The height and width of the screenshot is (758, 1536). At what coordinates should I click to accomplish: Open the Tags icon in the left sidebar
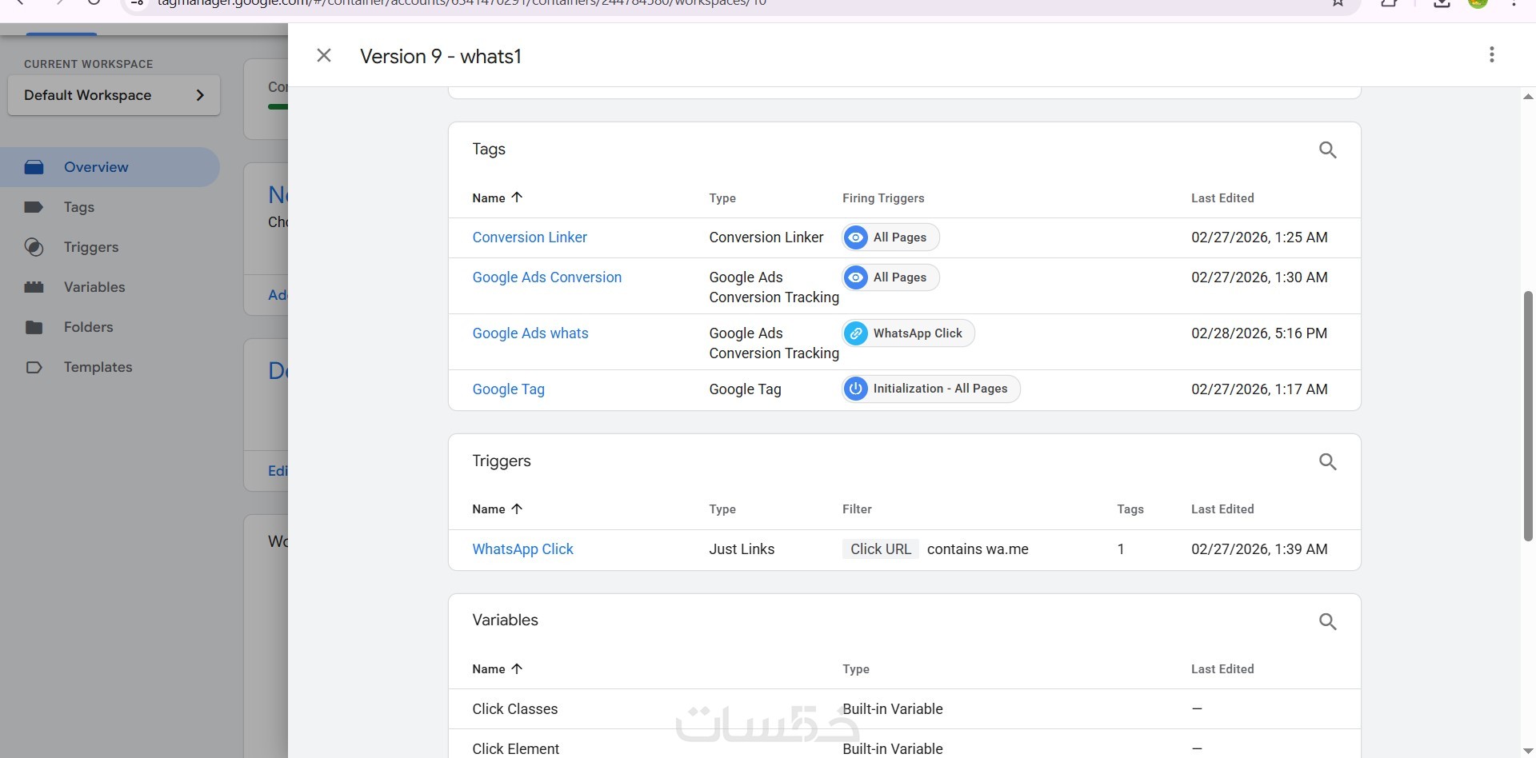tap(34, 207)
